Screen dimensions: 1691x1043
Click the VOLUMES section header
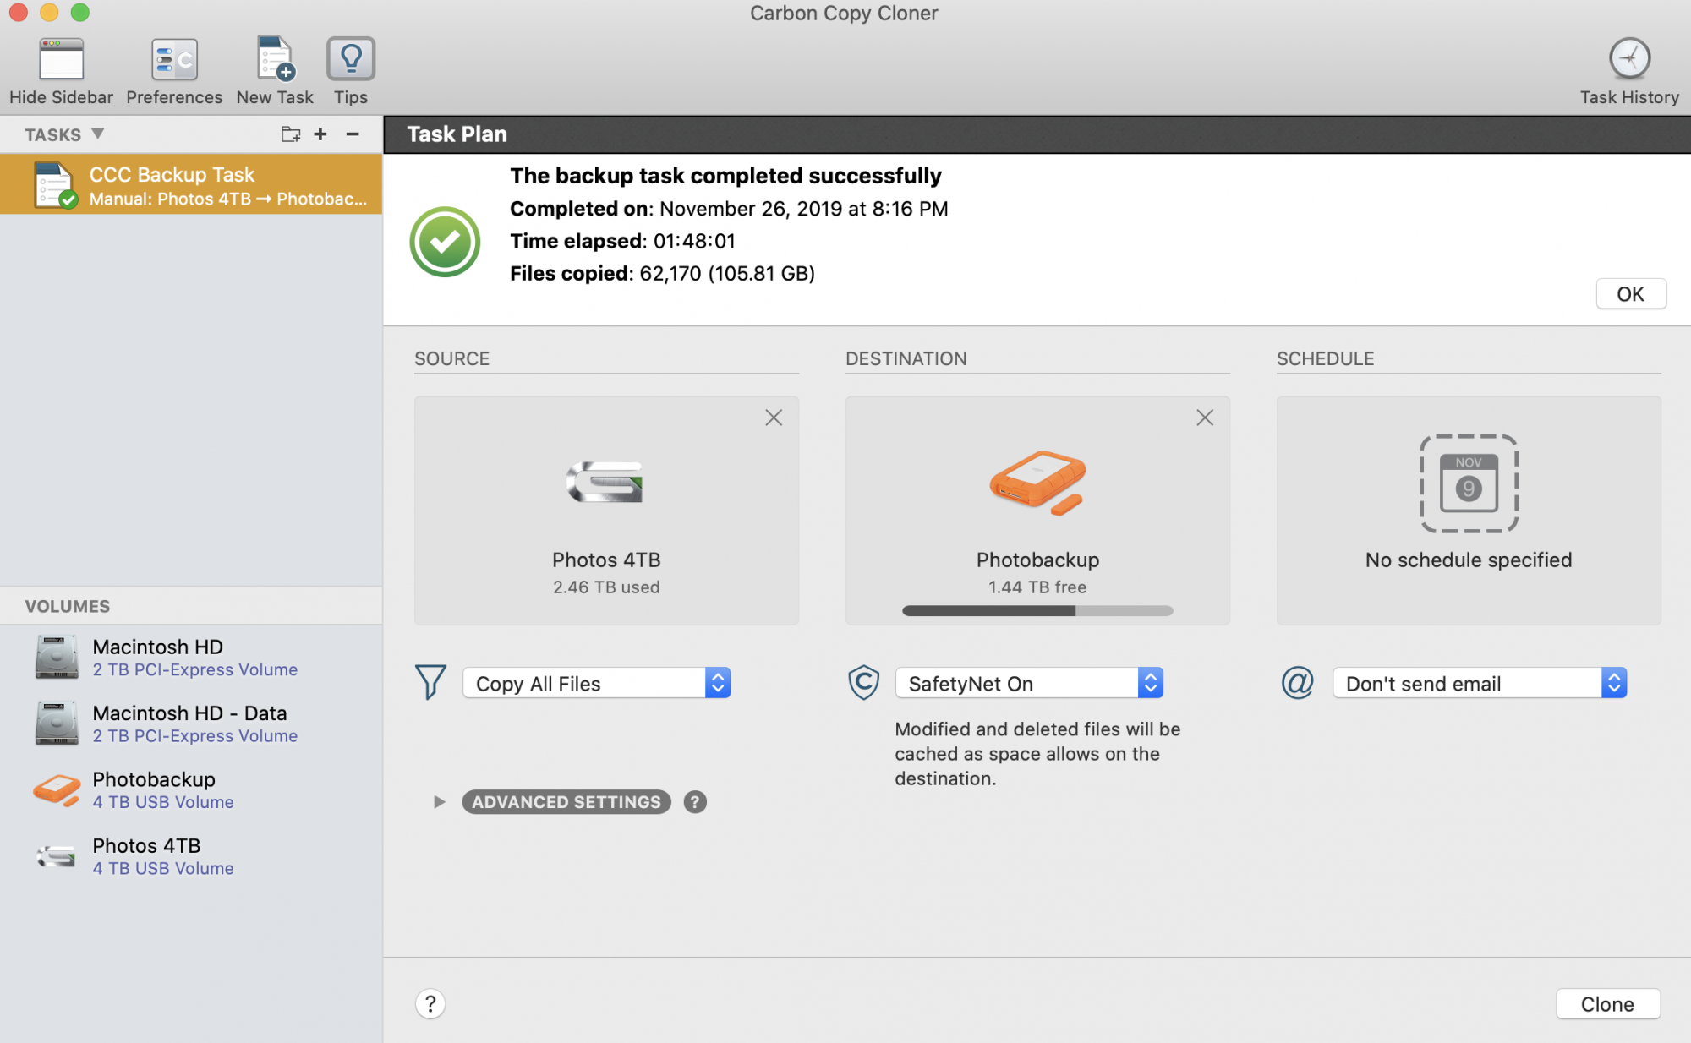68,606
